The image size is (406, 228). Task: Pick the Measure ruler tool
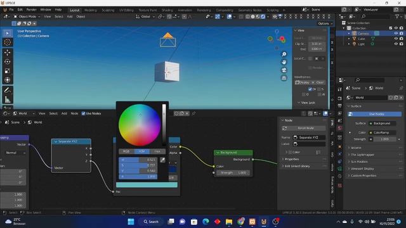click(7, 99)
